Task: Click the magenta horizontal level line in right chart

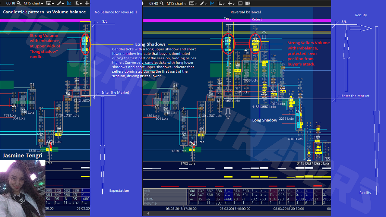Action: click(x=187, y=20)
